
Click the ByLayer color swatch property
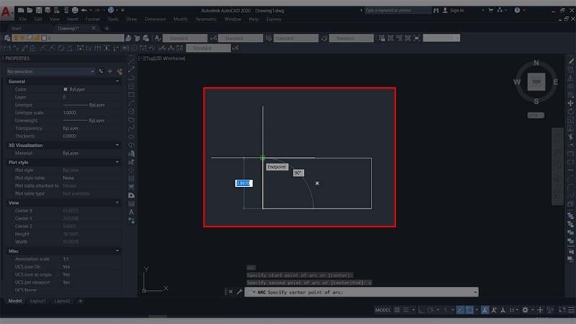(66, 89)
